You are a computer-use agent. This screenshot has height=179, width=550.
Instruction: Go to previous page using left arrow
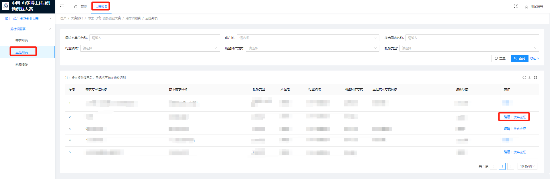pos(494,166)
